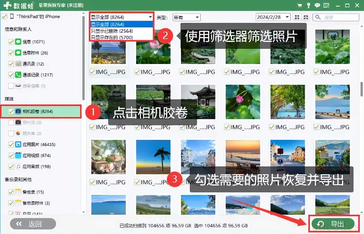Click the Contacts (12) icon
Screen dimensions: 364x234
[x=18, y=64]
